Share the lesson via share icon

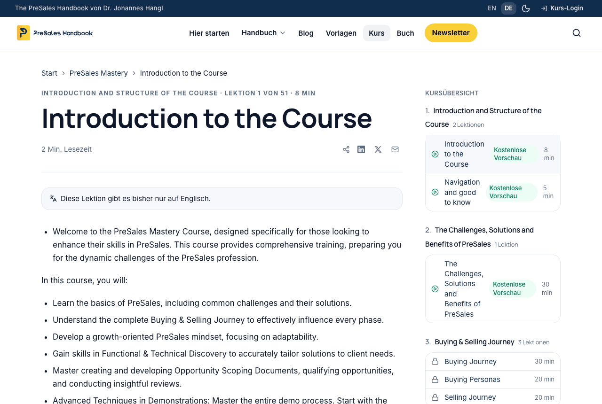click(346, 149)
